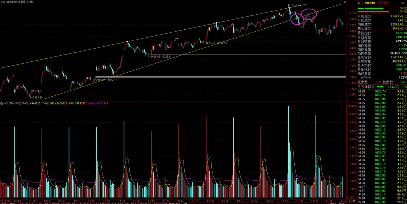Viewport: 407px width, 204px height.
Task: Select the 14:57 tick row with 7616万
Action: [x=382, y=187]
